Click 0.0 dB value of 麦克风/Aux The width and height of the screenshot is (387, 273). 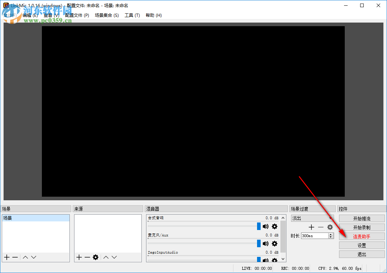[272, 235]
